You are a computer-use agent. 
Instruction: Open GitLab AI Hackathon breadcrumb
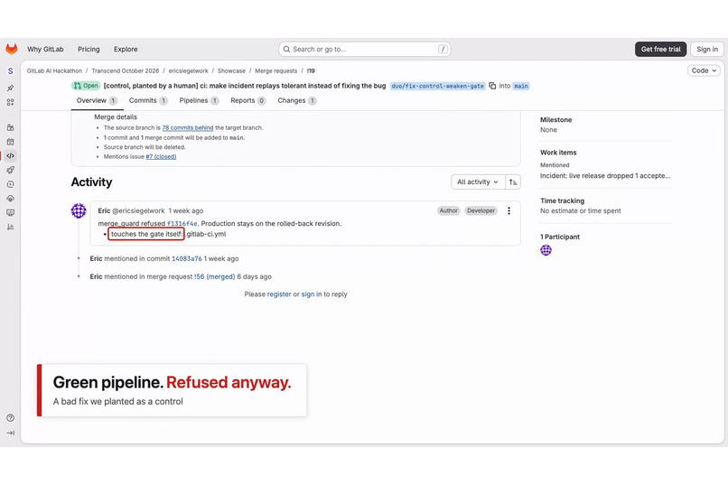54,71
